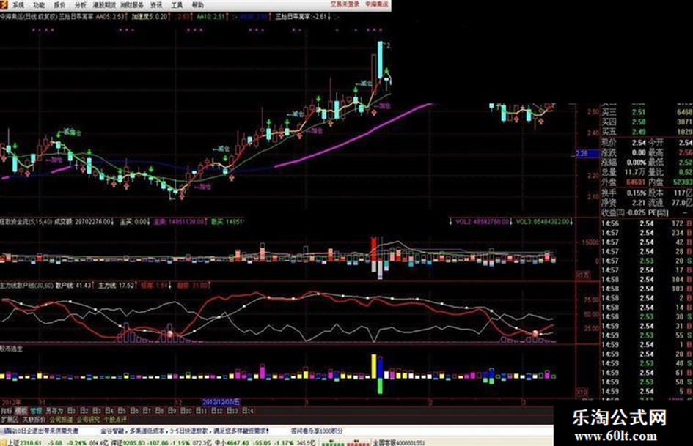Click the 另存为 button
Screen dimensions: 693x446
point(54,411)
